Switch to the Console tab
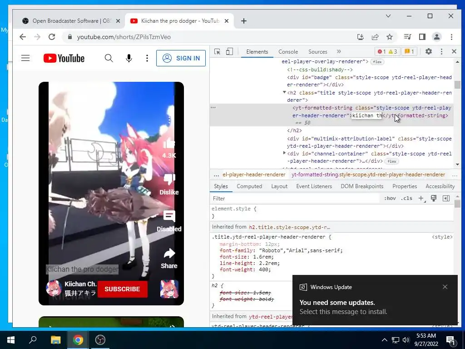465x349 pixels. point(288,52)
